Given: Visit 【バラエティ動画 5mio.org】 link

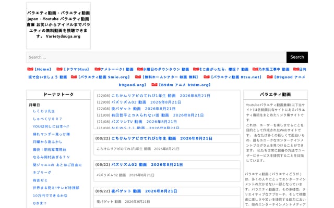Looking at the screenshot, I should [x=104, y=77].
